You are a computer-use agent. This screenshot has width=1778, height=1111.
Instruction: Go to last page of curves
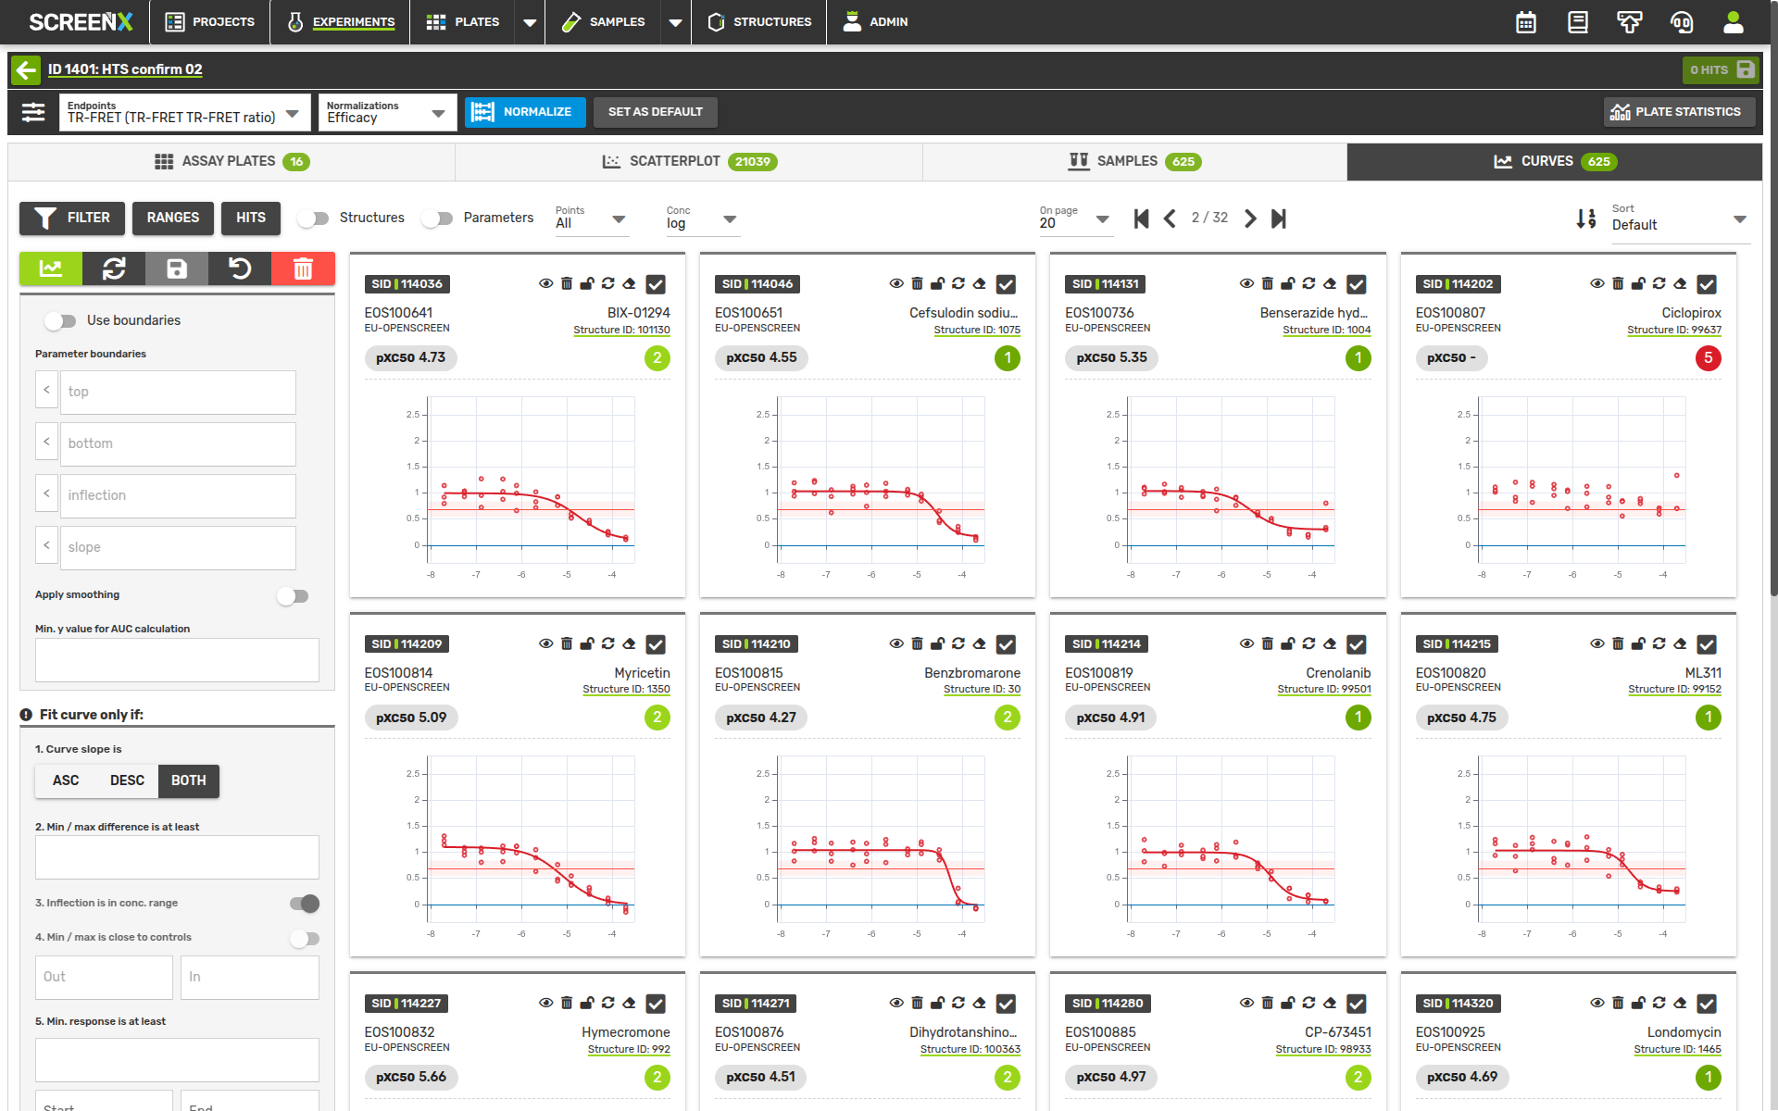pyautogui.click(x=1279, y=218)
